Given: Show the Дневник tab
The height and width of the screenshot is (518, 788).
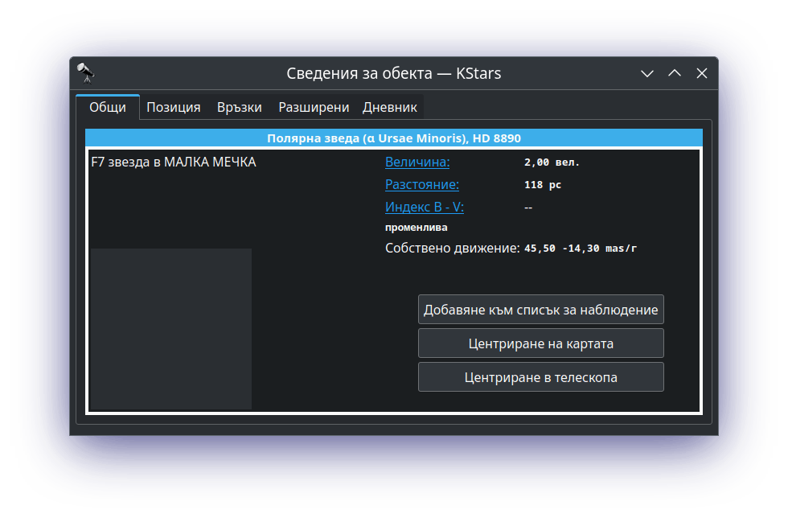Looking at the screenshot, I should point(390,107).
